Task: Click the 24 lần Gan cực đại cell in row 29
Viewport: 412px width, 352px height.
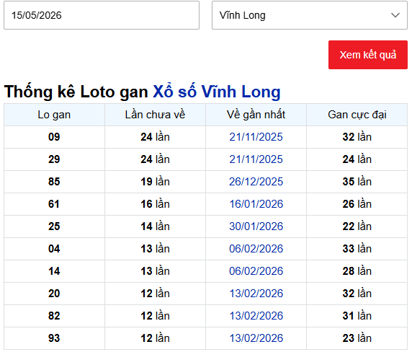Action: coord(357,159)
